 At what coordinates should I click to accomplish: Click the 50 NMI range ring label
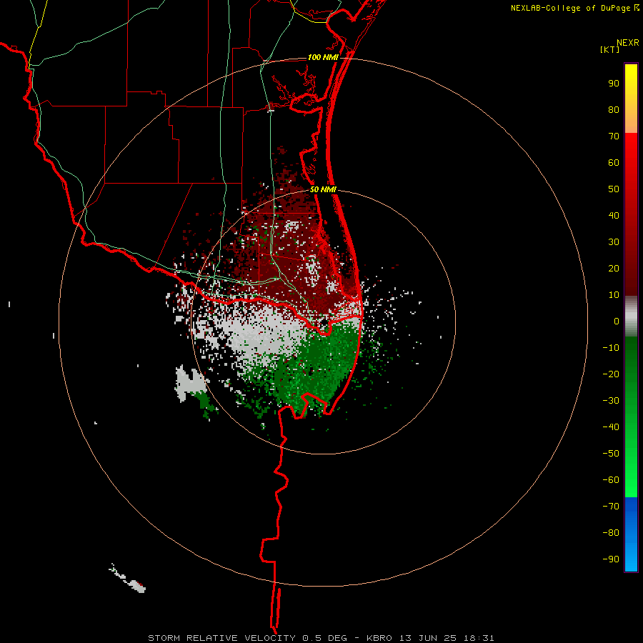click(x=323, y=189)
